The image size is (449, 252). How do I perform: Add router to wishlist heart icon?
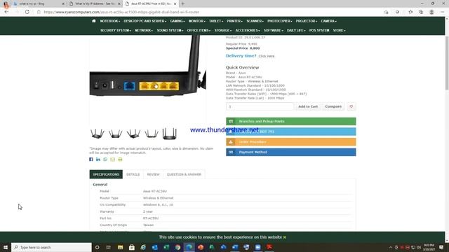pyautogui.click(x=351, y=106)
